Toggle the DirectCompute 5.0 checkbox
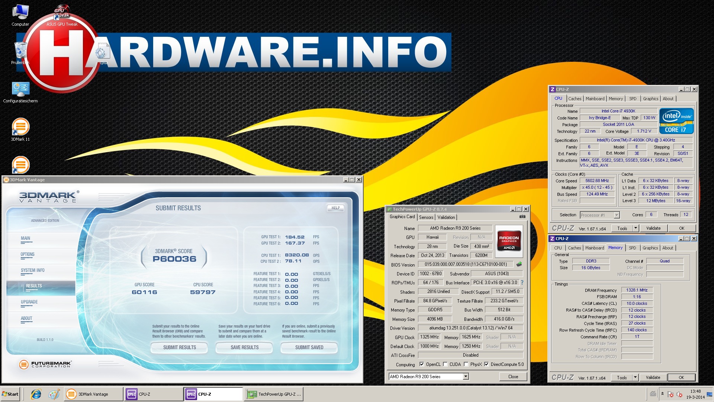The image size is (714, 402). [486, 364]
